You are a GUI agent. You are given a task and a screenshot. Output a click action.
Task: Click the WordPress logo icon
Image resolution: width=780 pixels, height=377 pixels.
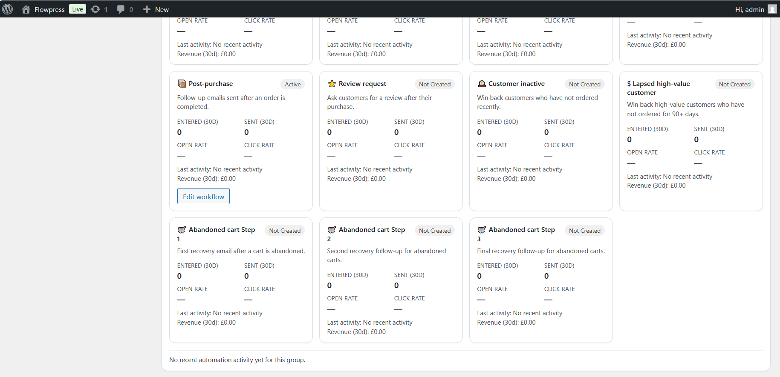8,9
